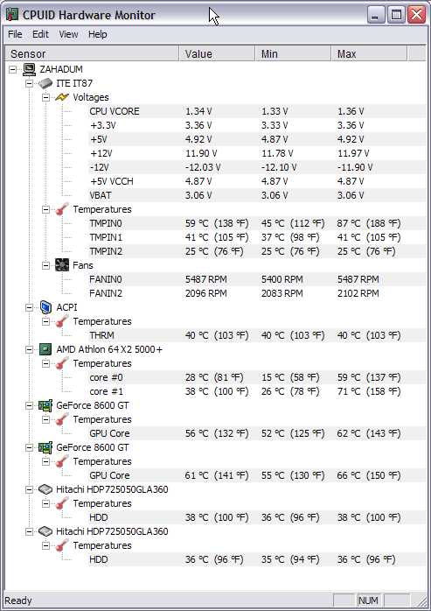Collapse the ZAHADUM root node

[13, 69]
